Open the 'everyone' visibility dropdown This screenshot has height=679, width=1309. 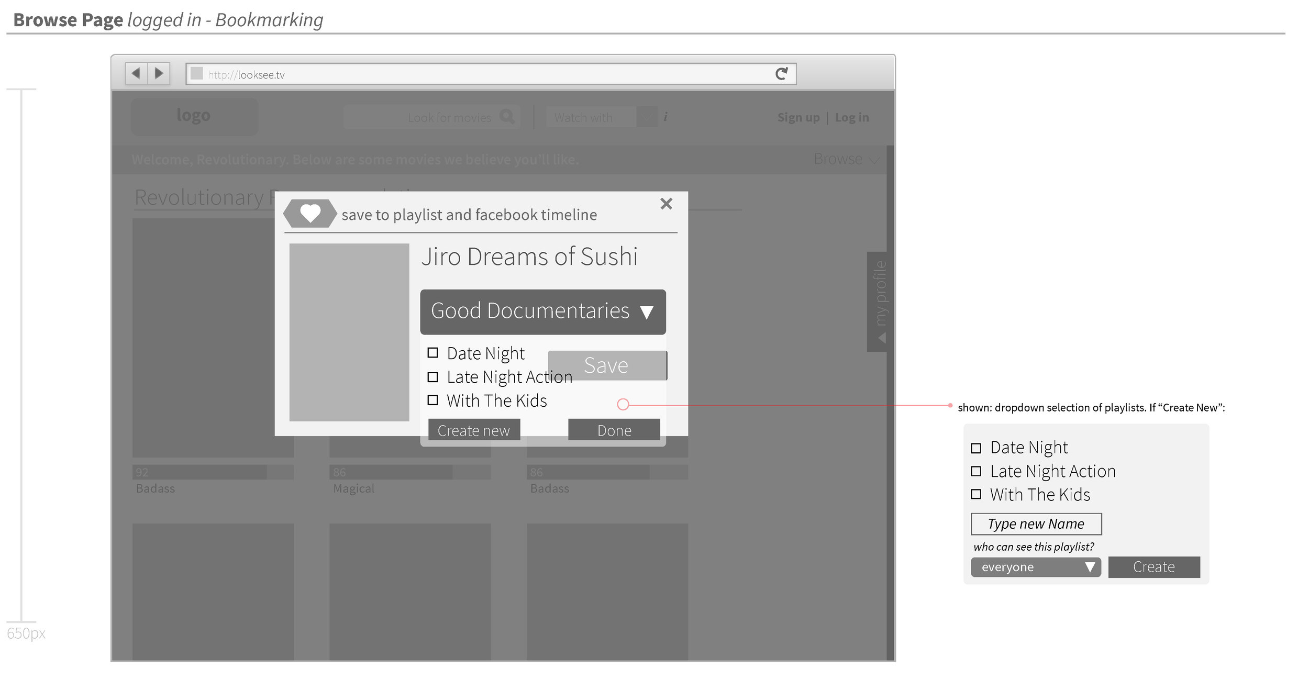pos(1036,567)
